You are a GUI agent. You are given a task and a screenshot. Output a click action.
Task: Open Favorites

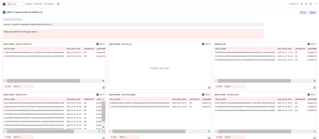[38, 4]
